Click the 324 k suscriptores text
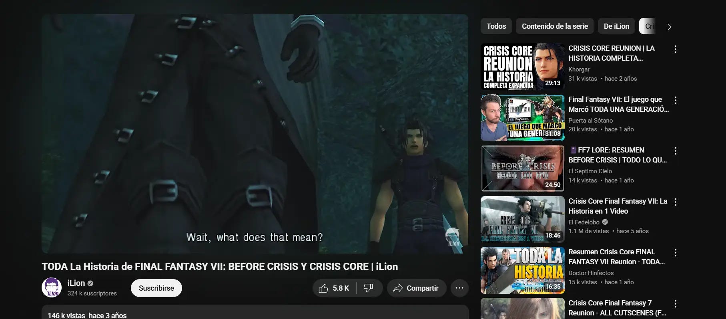The width and height of the screenshot is (726, 319). click(x=92, y=293)
